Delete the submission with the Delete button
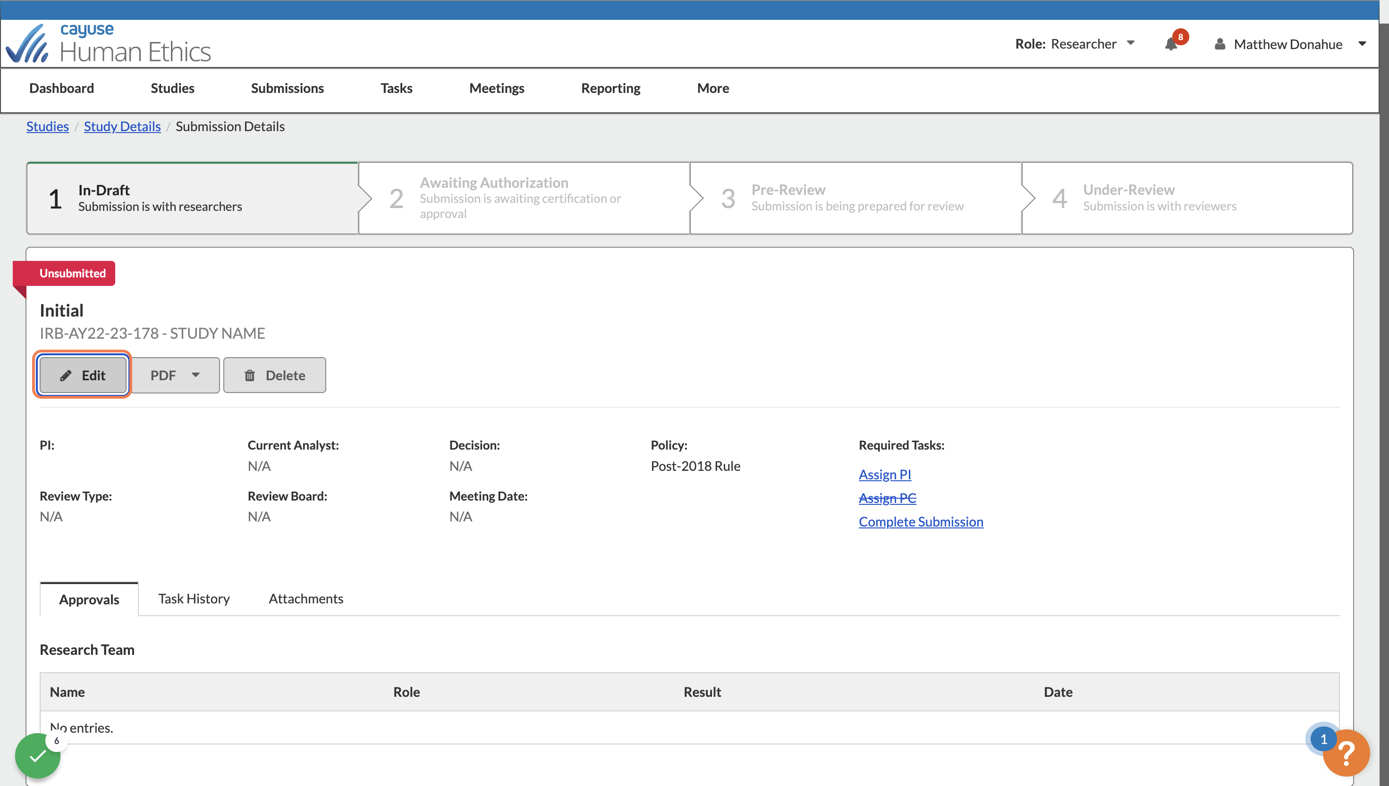The image size is (1389, 786). coord(274,375)
